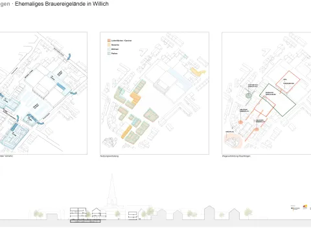This screenshot has width=311, height=233.
Task: Open the right diagram with red outlines
Action: pos(266,93)
